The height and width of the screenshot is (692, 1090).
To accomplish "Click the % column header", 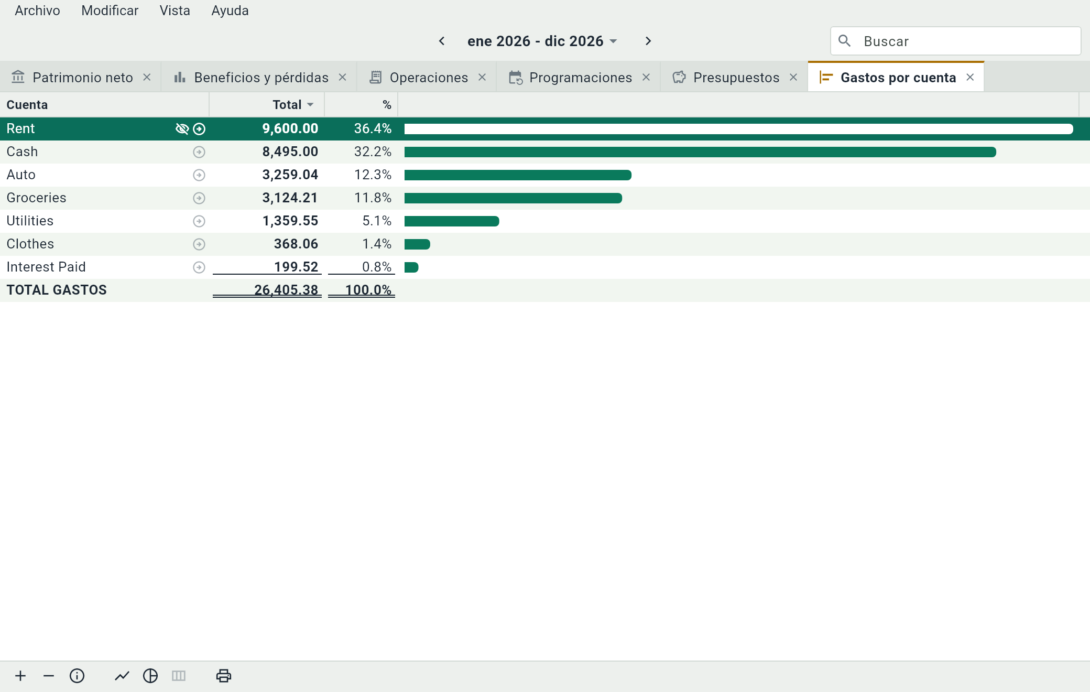I will coord(361,105).
